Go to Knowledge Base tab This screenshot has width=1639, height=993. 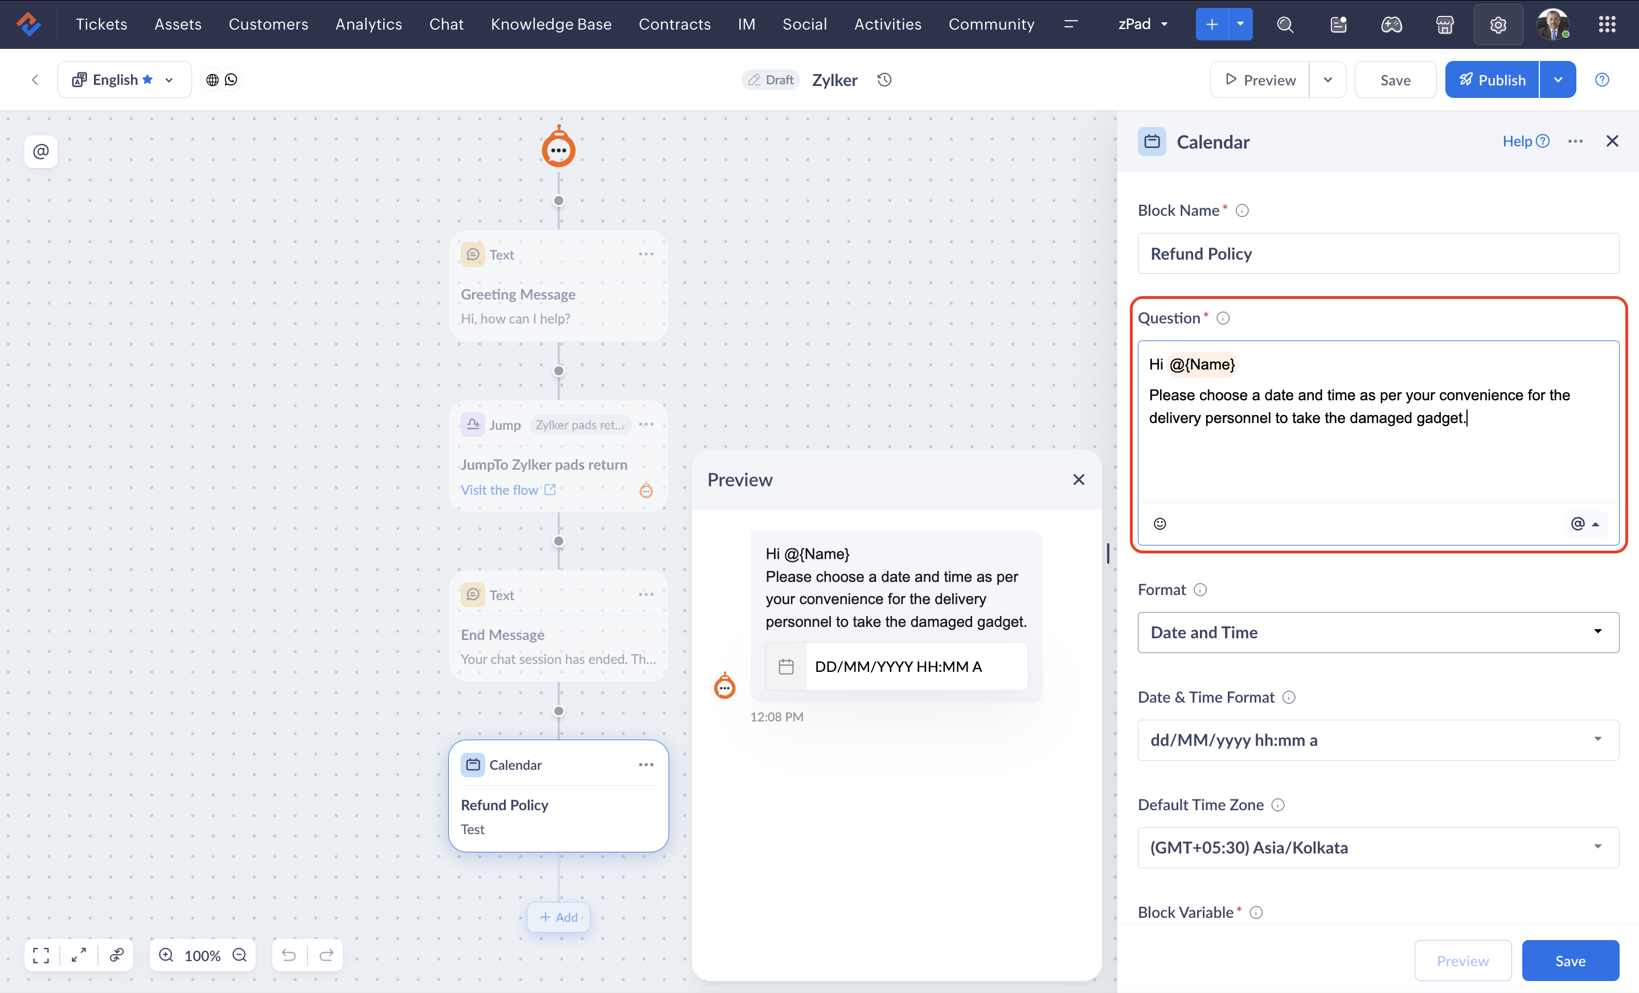coord(551,24)
